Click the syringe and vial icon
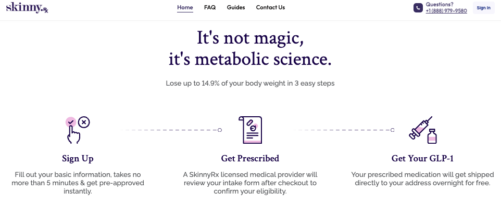Image resolution: width=501 pixels, height=206 pixels. coord(423,130)
